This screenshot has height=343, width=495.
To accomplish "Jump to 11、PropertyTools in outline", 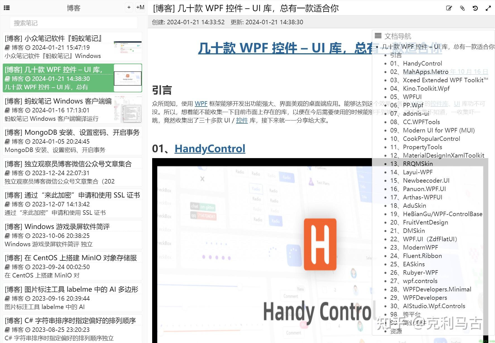I will 416,147.
